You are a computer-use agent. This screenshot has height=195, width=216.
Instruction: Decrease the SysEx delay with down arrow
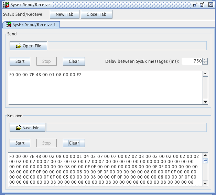click(205, 63)
